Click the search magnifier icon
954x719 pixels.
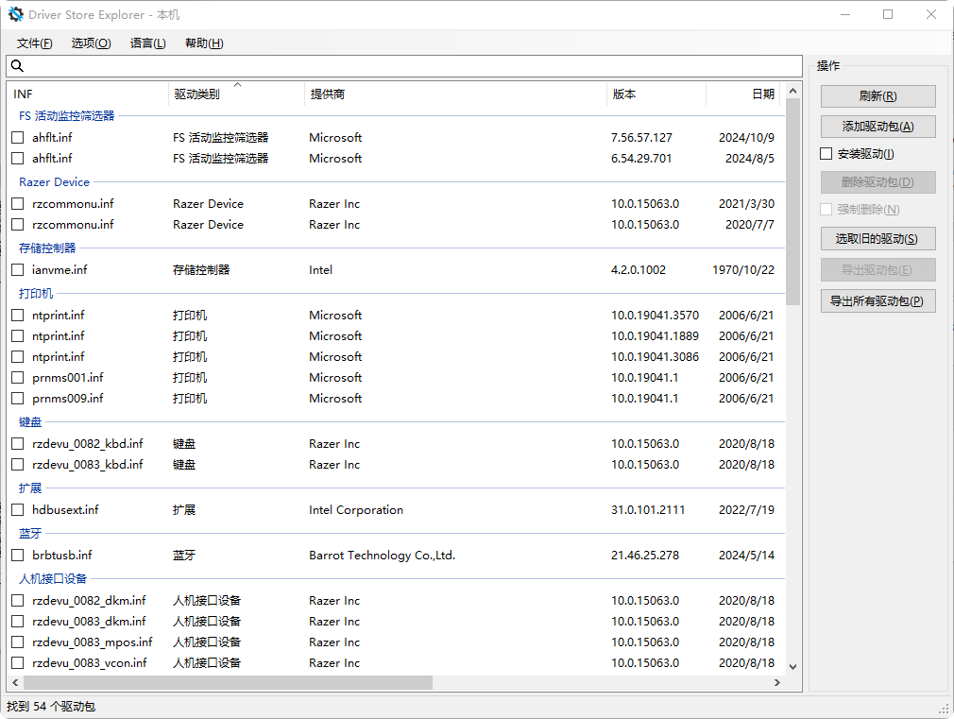(x=18, y=66)
